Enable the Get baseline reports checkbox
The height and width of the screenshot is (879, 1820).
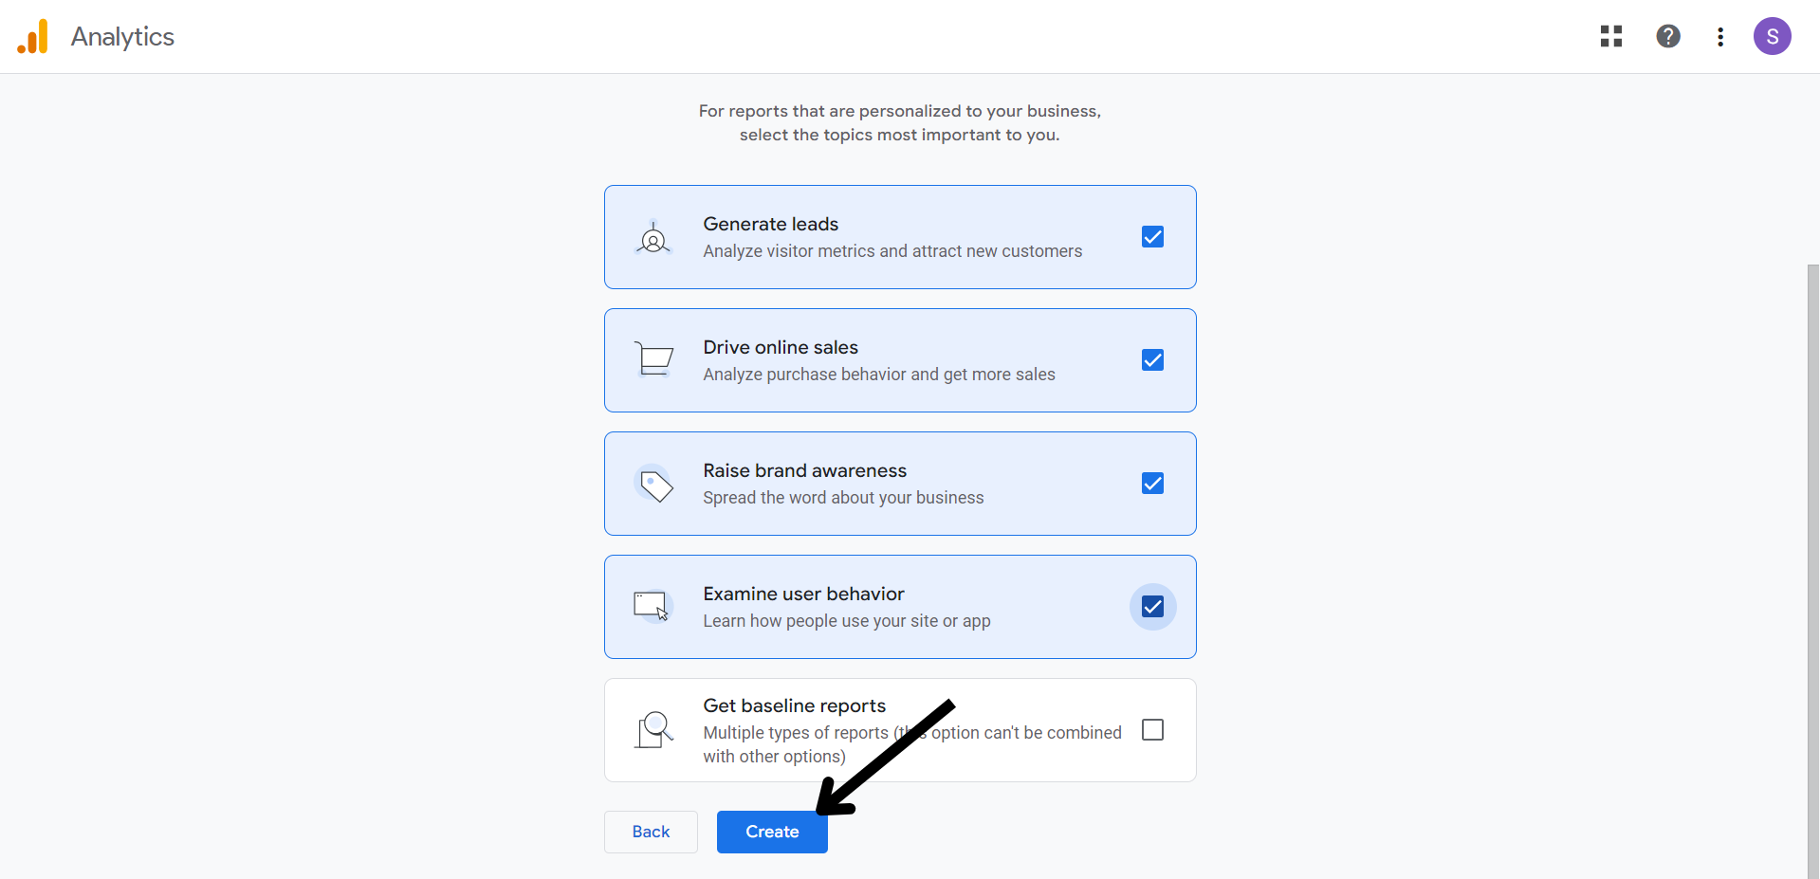pyautogui.click(x=1152, y=730)
